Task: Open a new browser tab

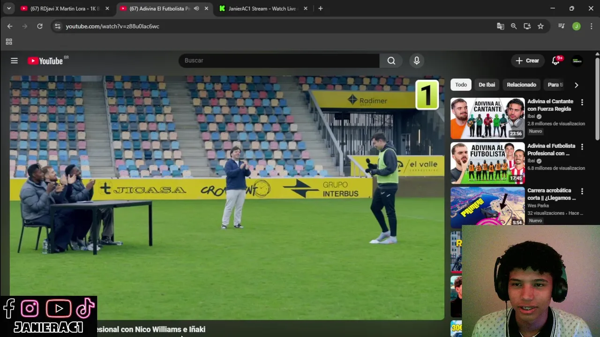Action: (321, 8)
